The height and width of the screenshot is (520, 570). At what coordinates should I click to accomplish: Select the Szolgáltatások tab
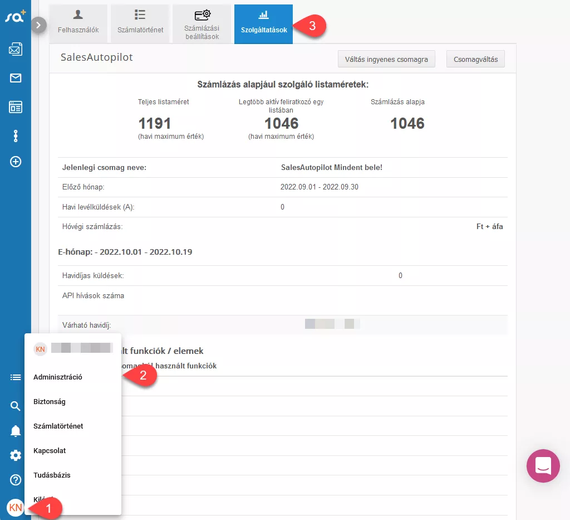(x=263, y=24)
